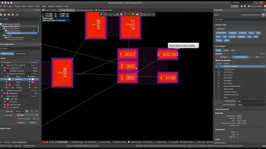Open the Snap Distance dropdown

[251, 101]
